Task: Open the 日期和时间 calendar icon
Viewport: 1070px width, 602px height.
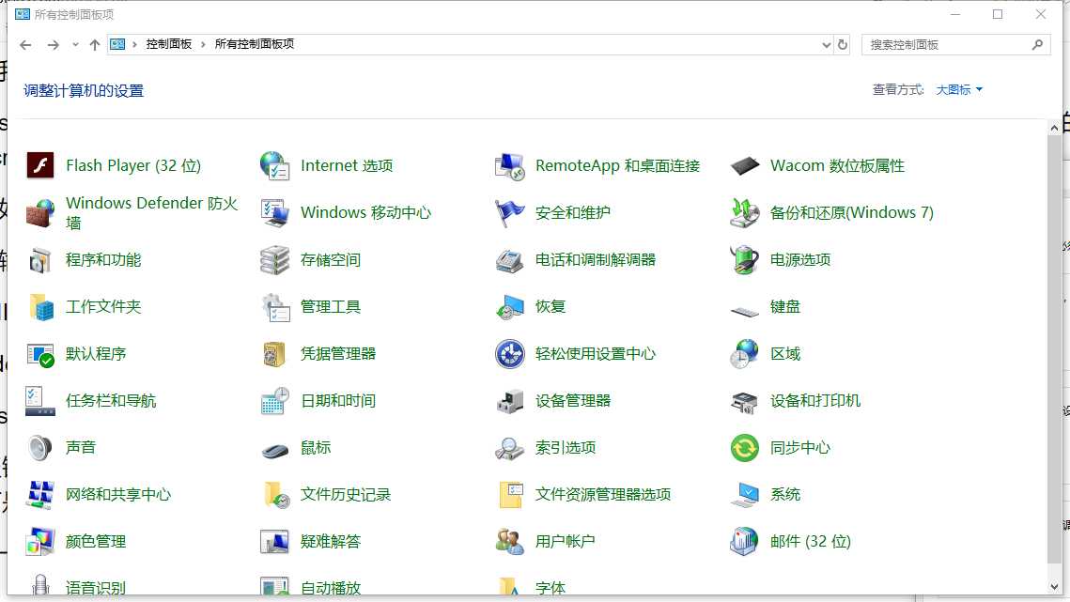Action: [x=275, y=401]
